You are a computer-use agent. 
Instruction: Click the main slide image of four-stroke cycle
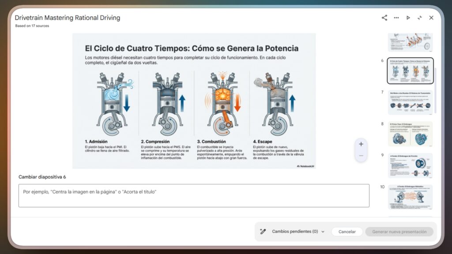(x=194, y=101)
